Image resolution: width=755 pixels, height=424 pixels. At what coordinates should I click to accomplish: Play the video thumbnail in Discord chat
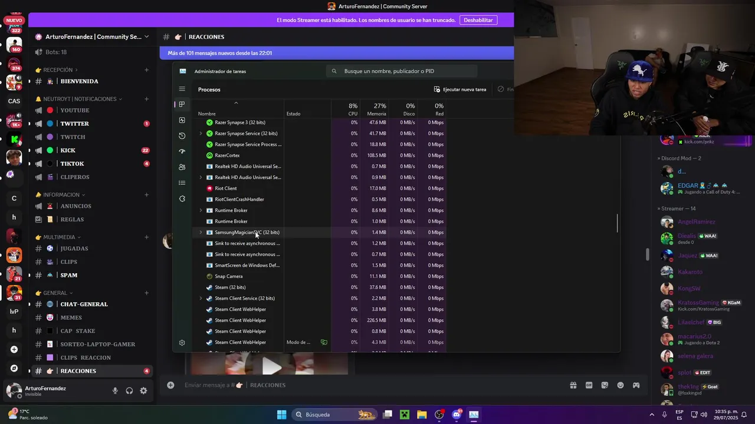271,365
